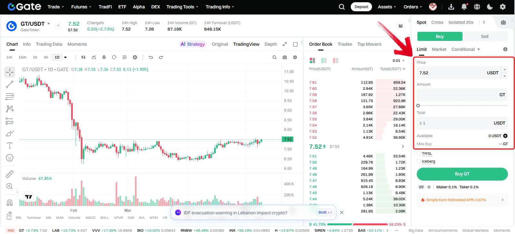Open the settings gear in header
515x234 pixels.
tap(503, 7)
